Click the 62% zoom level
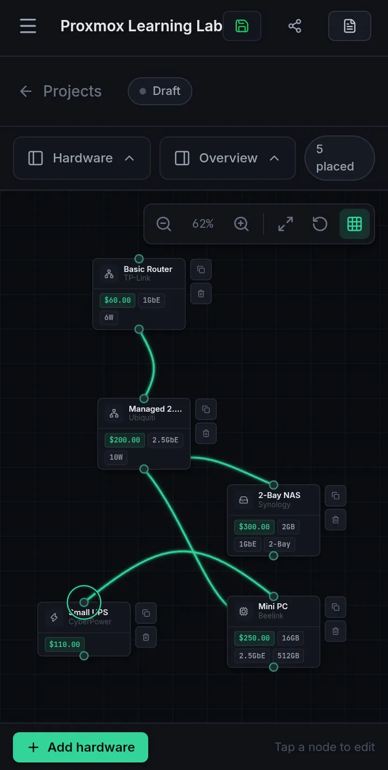Screen dimensions: 388x770 coord(203,224)
